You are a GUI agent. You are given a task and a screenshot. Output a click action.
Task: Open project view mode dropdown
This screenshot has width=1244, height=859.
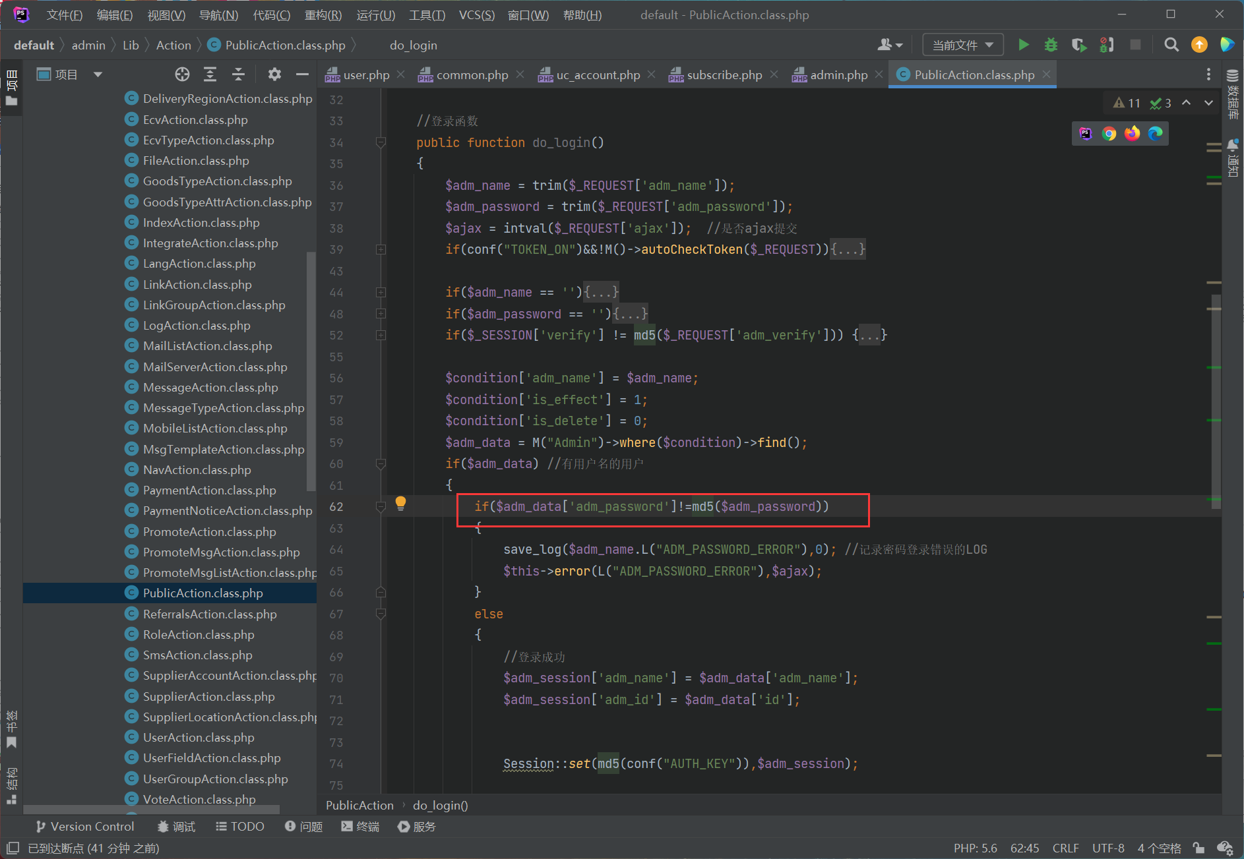98,74
